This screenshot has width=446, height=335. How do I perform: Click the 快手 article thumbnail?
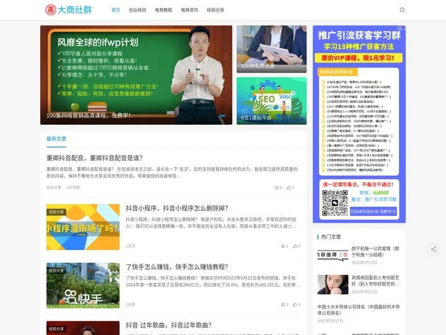click(83, 285)
